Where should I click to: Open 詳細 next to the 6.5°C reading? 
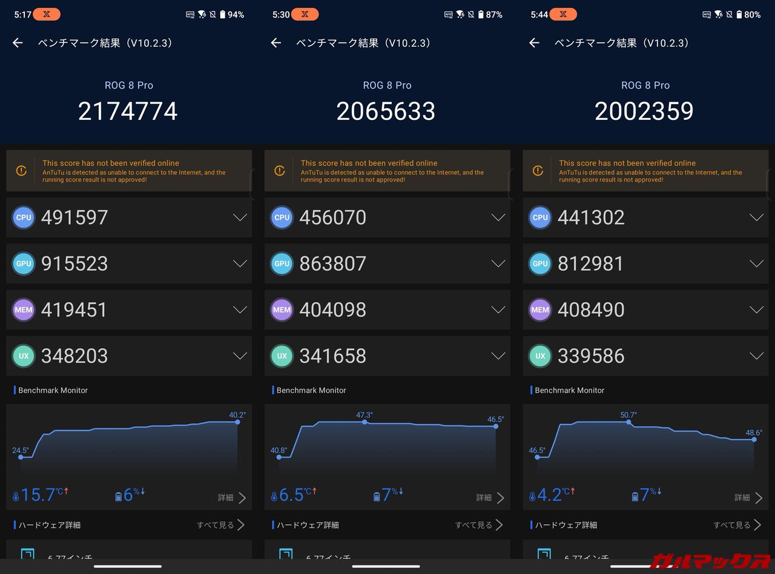point(490,498)
